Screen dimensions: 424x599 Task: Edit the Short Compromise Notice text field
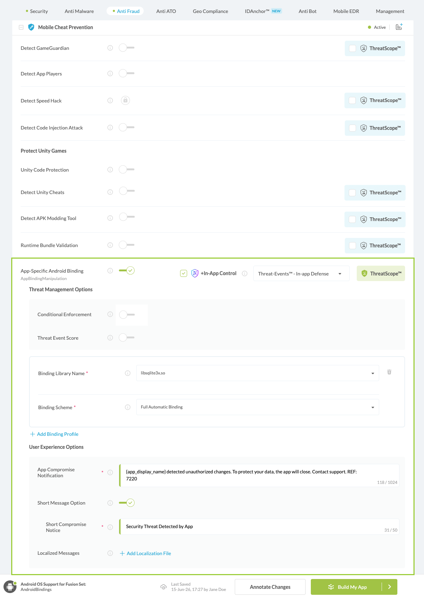259,527
